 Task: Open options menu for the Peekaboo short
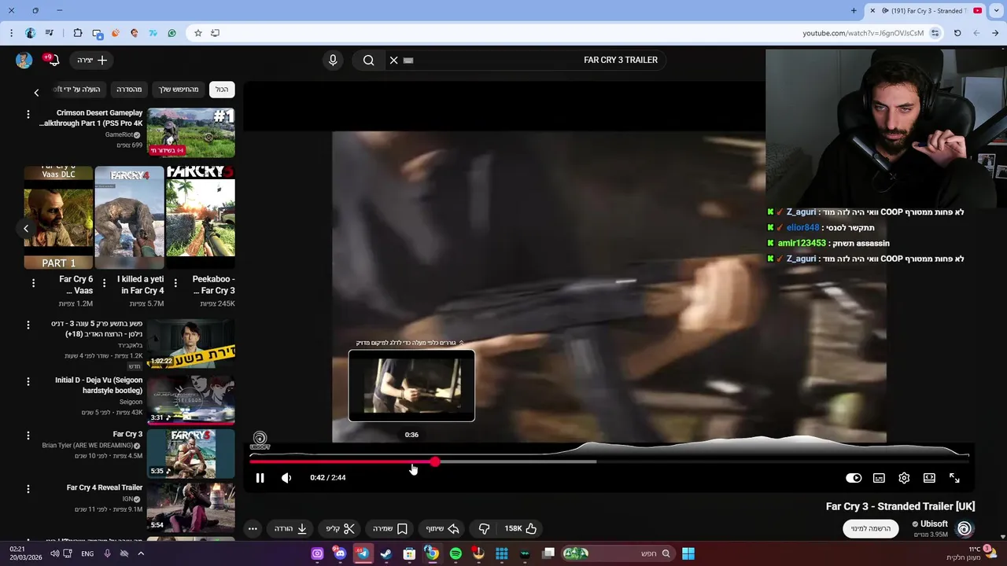coord(175,282)
